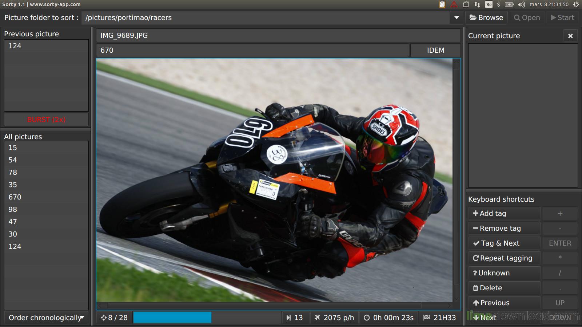582x327 pixels.
Task: Click the Remove tag minus button
Action: (504, 229)
